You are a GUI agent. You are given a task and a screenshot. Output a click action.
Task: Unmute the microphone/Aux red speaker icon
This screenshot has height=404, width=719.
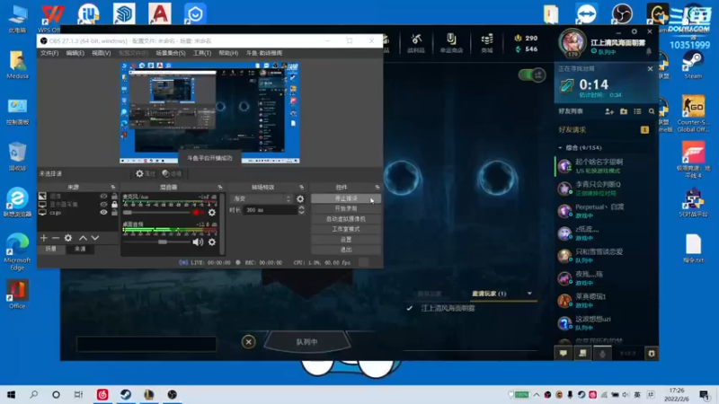(x=198, y=213)
